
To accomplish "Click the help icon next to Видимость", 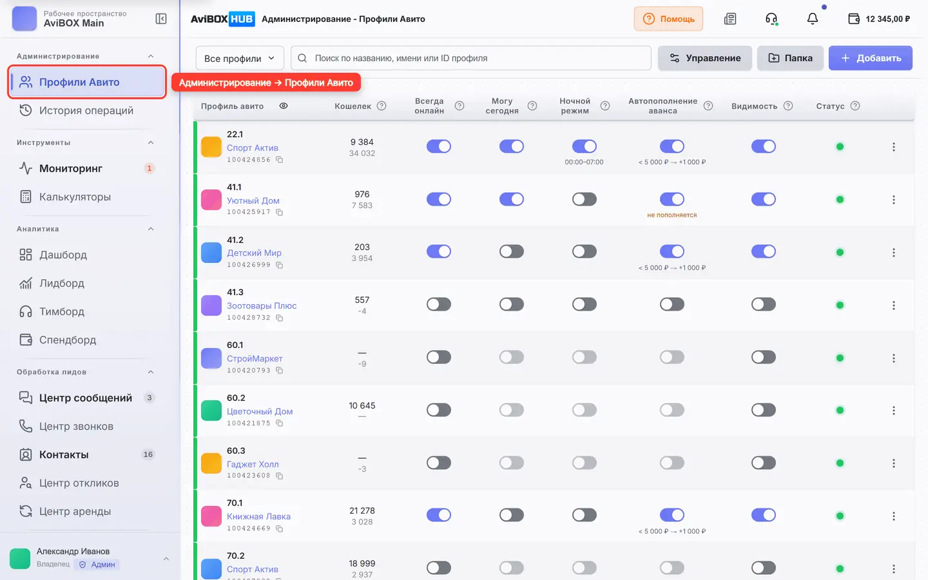I will click(788, 106).
